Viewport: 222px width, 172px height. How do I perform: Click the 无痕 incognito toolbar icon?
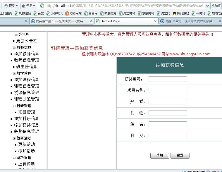pos(24,6)
